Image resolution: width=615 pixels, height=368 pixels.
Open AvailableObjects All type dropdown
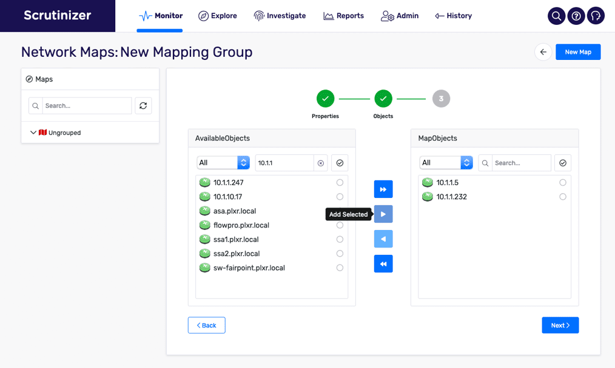point(223,162)
